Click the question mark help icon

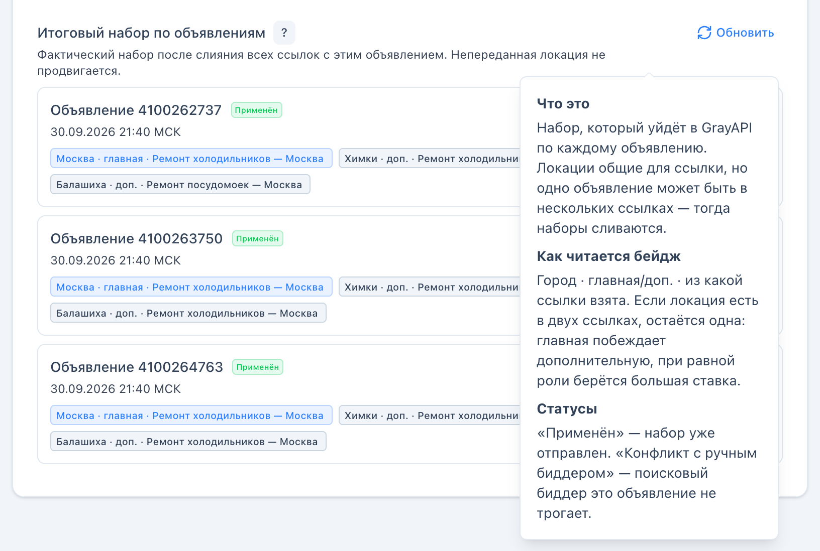point(284,33)
